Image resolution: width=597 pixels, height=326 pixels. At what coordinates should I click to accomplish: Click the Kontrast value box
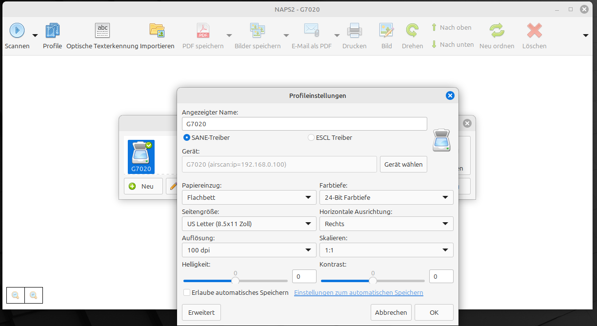[441, 276]
